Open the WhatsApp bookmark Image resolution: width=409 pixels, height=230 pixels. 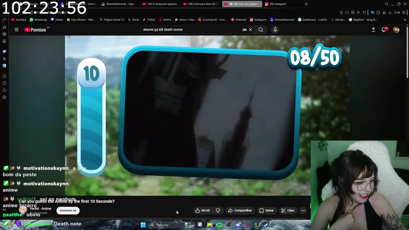[x=38, y=20]
